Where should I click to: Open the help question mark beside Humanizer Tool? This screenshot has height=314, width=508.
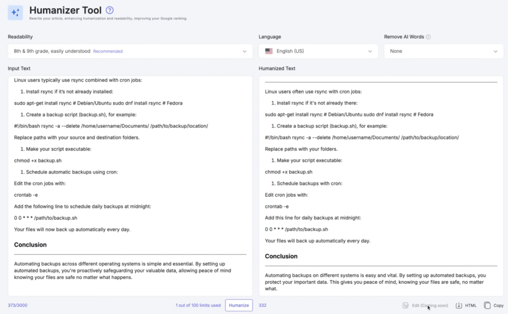coord(110,10)
